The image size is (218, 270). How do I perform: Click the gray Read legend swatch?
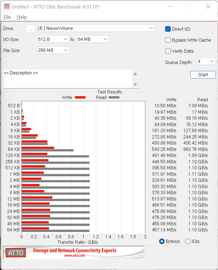tap(114, 98)
